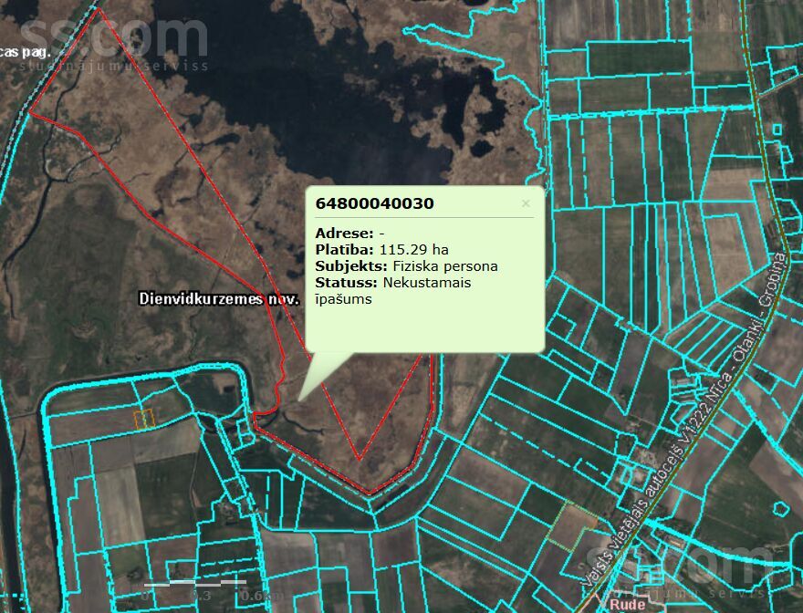This screenshot has width=803, height=613.
Task: Click the 'Adrese: -' line in popup
Action: pos(349,233)
